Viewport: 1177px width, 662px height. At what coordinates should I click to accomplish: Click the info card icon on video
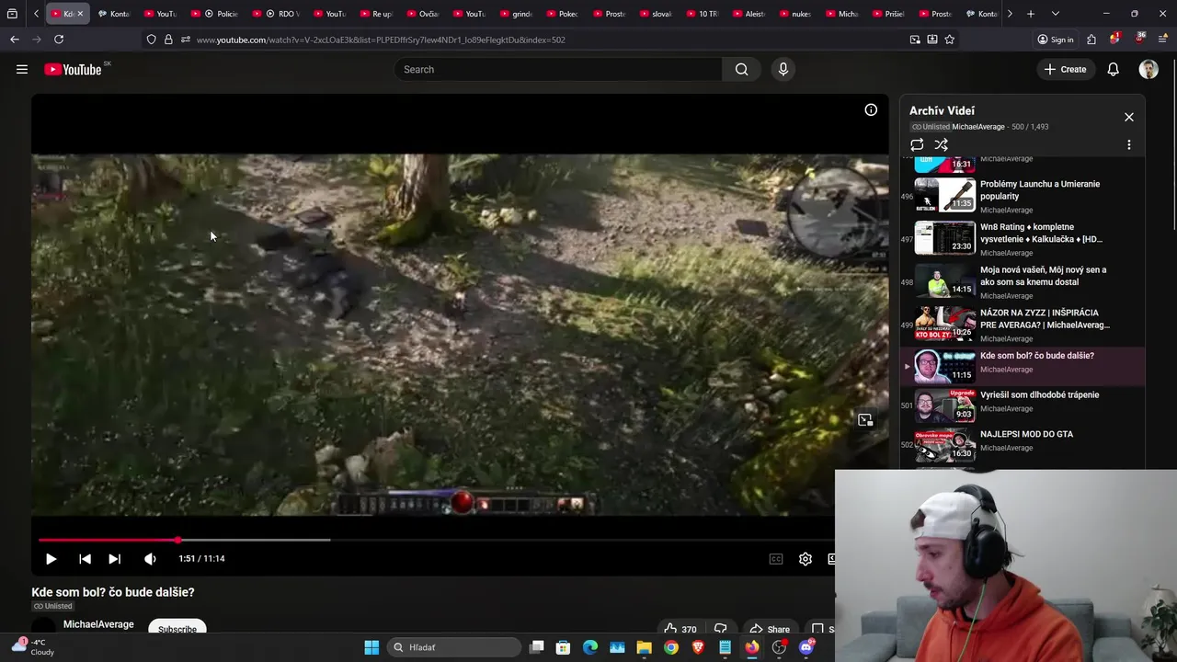coord(871,109)
